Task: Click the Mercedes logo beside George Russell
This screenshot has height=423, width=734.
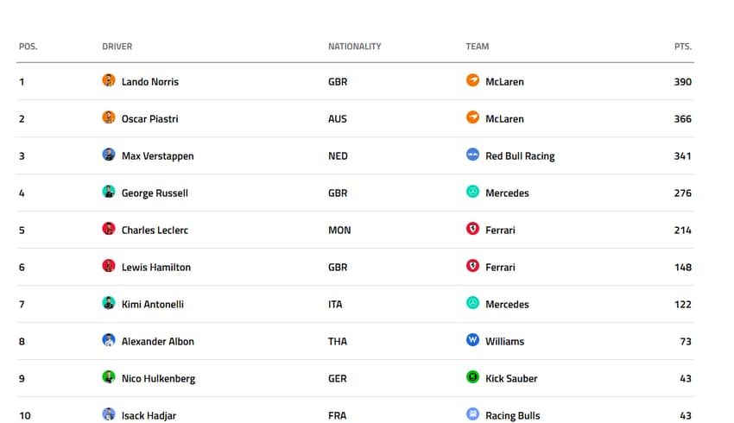Action: [x=472, y=193]
